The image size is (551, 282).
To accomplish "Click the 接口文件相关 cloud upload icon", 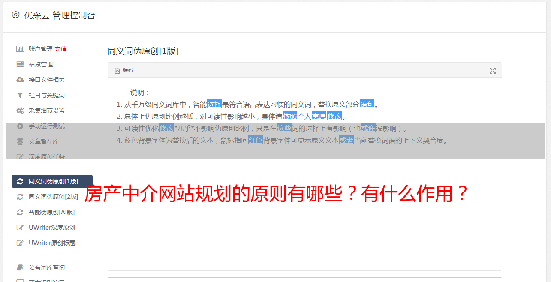I will click(20, 80).
